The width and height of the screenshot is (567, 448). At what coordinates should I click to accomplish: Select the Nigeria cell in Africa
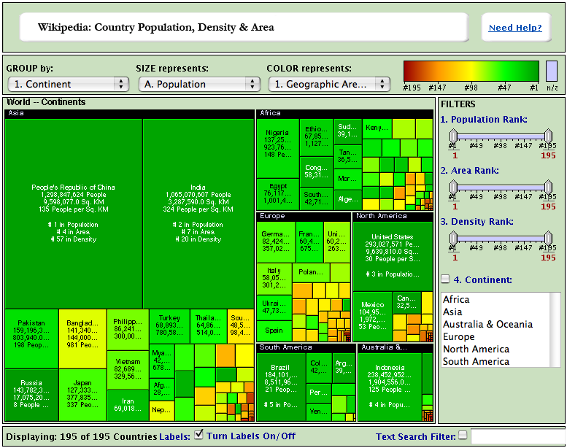tap(278, 143)
